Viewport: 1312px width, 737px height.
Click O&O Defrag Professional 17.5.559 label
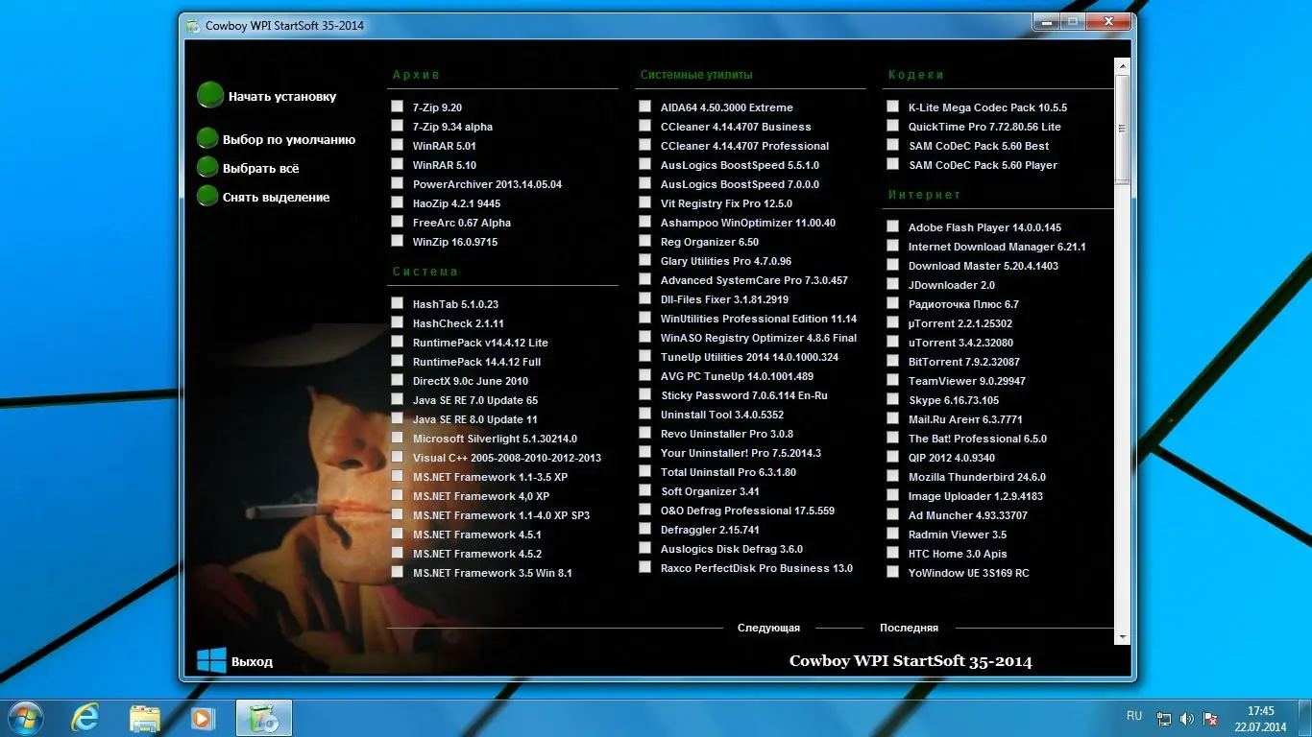[747, 511]
